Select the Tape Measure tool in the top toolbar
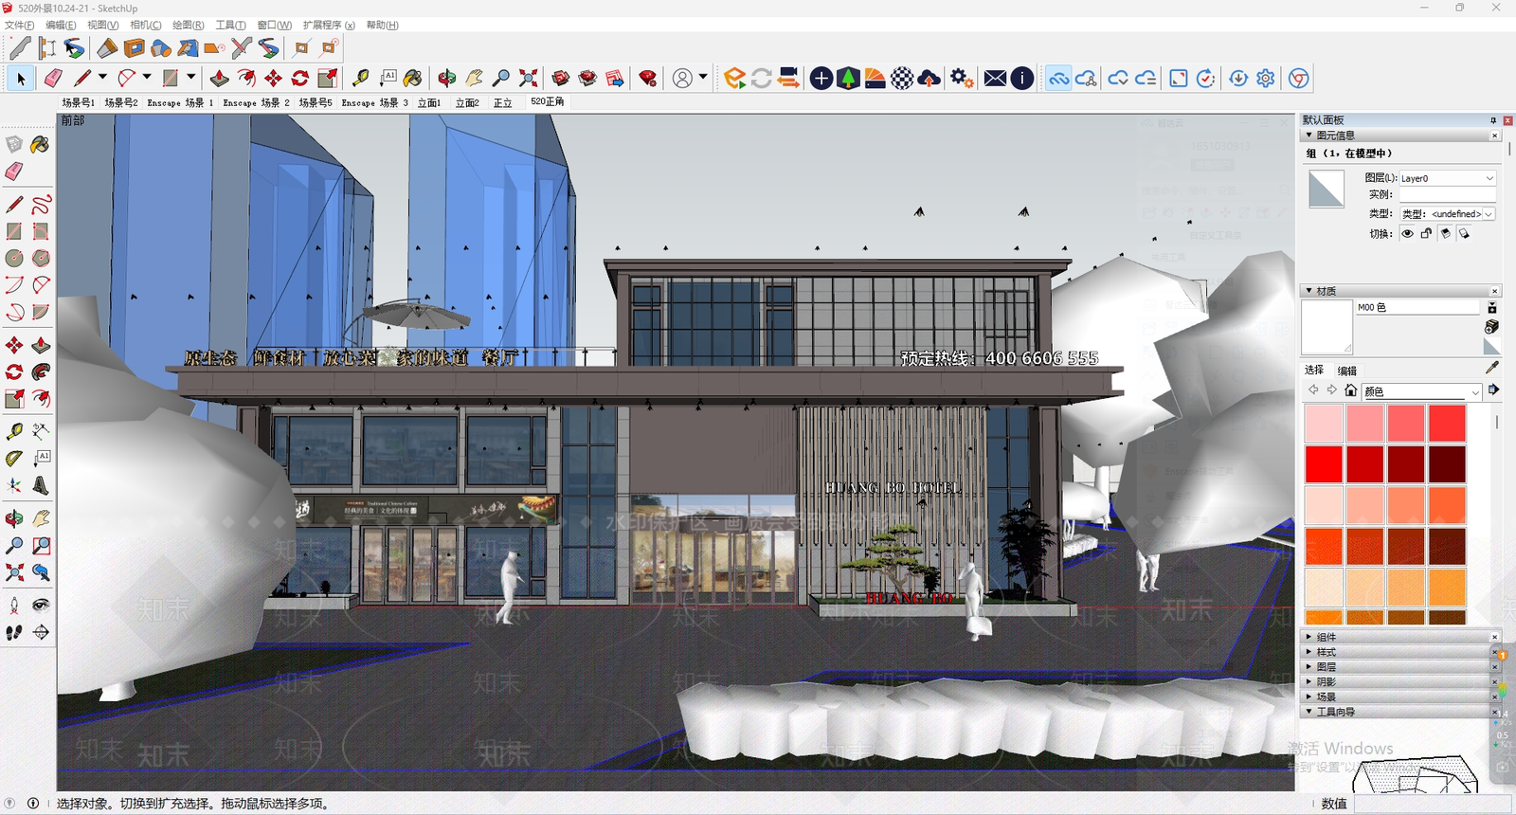1516x815 pixels. coord(361,79)
